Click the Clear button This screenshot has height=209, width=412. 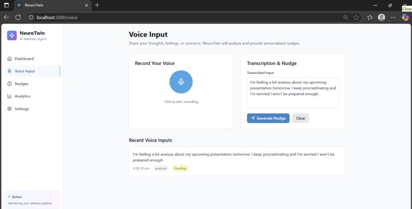(301, 118)
